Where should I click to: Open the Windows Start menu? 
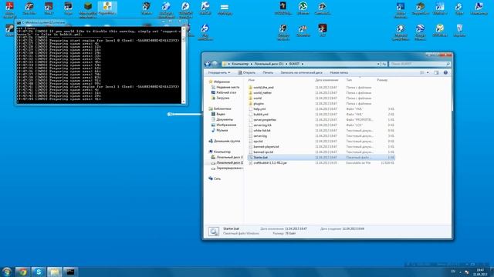[x=7, y=272]
